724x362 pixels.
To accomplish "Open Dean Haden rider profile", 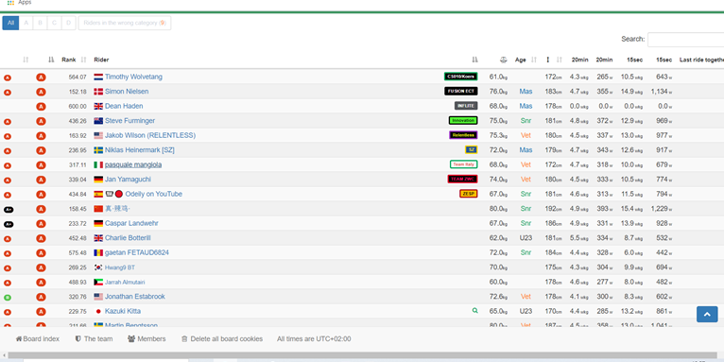I will 124,106.
